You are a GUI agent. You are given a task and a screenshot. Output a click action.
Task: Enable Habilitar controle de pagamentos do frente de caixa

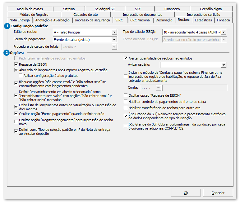pos(126,102)
